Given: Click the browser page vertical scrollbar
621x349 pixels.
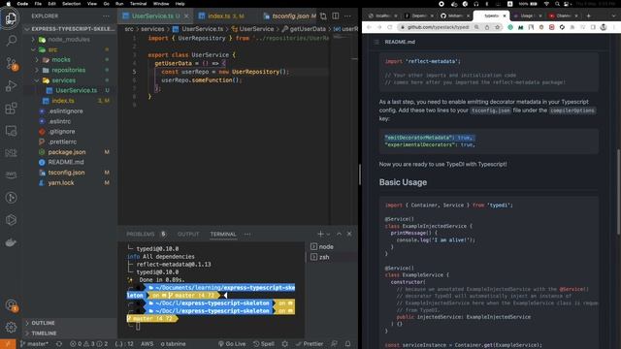Looking at the screenshot, I should pos(618,191).
